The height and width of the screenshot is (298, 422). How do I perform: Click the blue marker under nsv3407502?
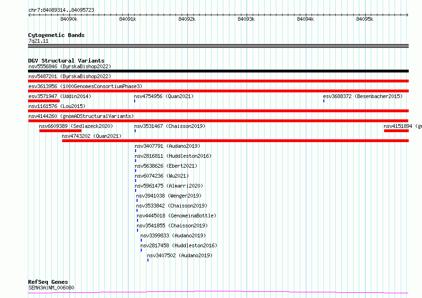[148, 261]
